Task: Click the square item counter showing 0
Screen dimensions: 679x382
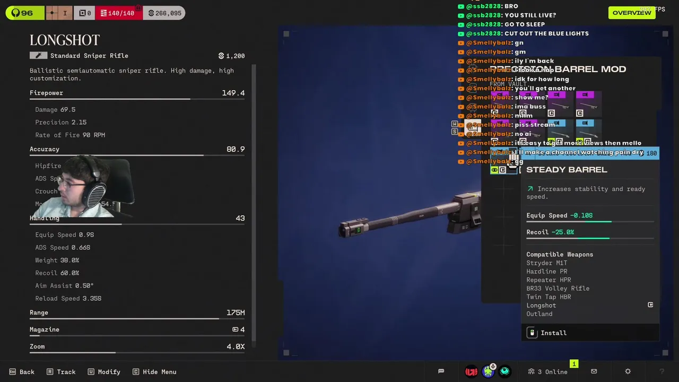Action: [x=84, y=13]
